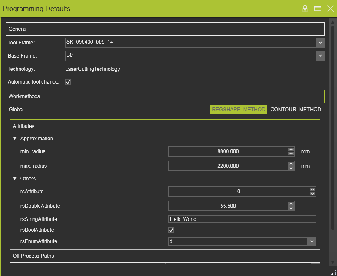Increase rsDoubleAttribute with up arrow
337x276 pixels.
(x=291, y=203)
